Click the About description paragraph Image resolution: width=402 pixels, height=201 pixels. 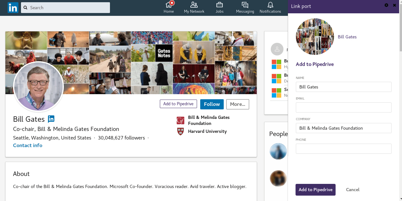pos(130,186)
